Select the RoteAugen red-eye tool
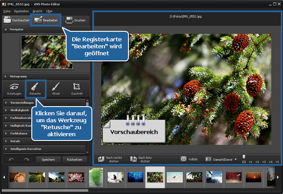The height and width of the screenshot is (194, 283). [x=14, y=89]
